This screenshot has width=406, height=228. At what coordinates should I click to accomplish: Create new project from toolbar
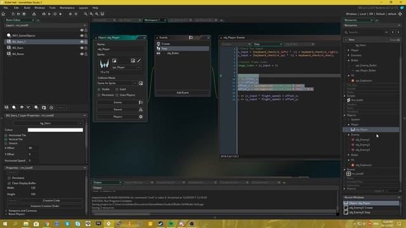pyautogui.click(x=13, y=14)
